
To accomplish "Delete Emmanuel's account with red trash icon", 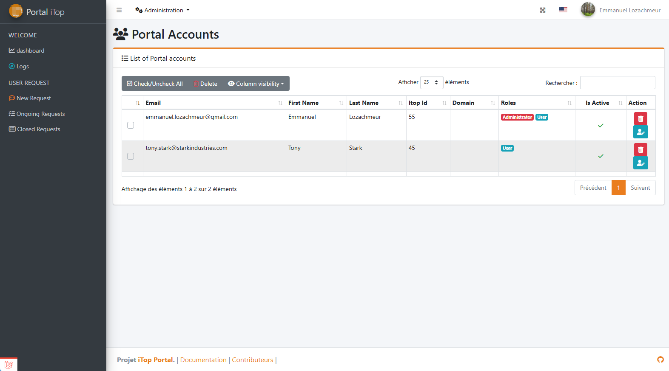I will [x=641, y=118].
